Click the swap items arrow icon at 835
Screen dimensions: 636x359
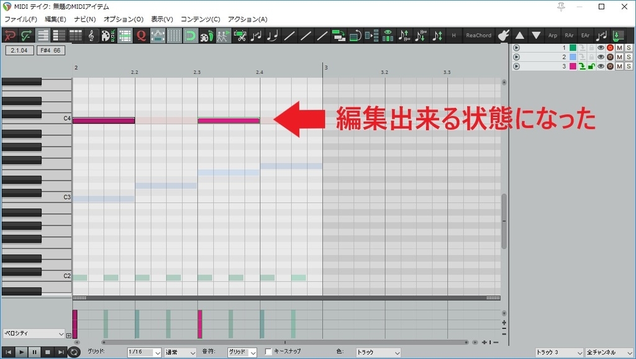(338, 35)
